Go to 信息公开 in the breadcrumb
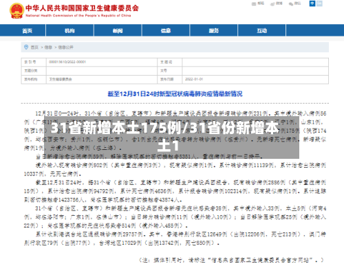The width and height of the screenshot is (344, 275). (65, 47)
